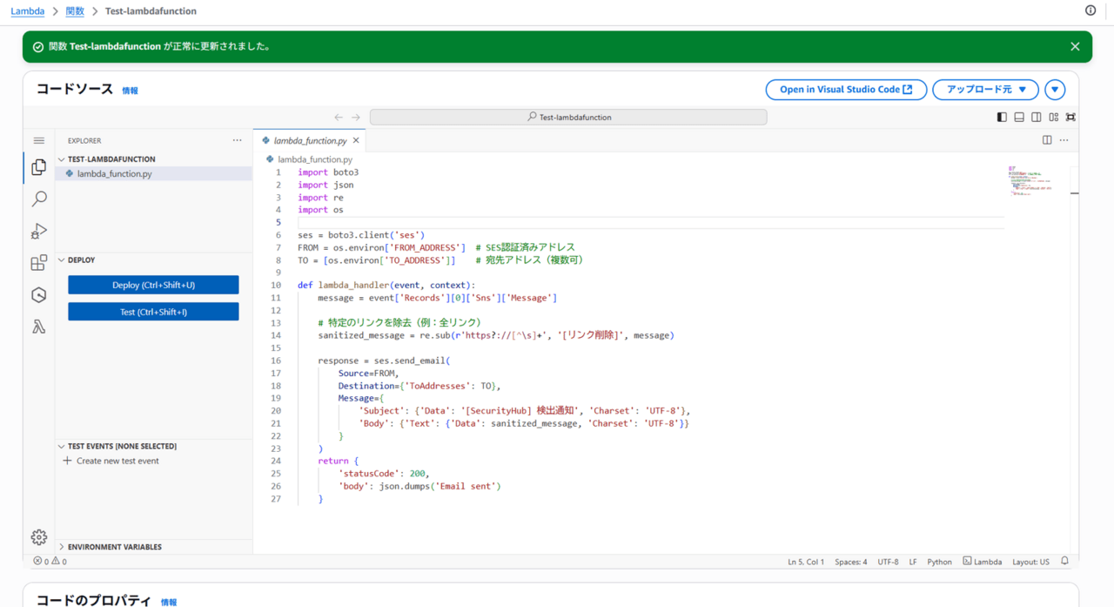
Task: Change indentation via Spaces: 4
Action: tap(850, 562)
